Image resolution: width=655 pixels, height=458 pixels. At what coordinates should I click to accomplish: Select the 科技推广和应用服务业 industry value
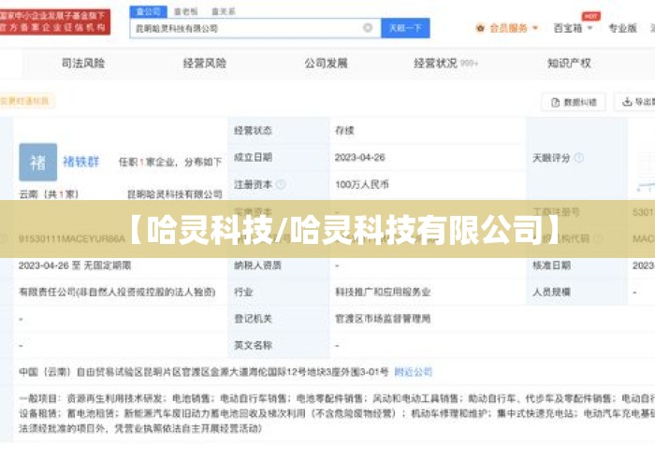coord(383,292)
